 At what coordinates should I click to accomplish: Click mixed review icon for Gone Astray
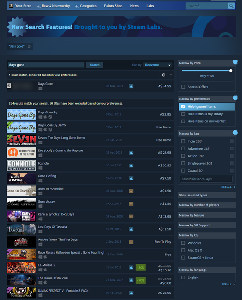(131, 204)
